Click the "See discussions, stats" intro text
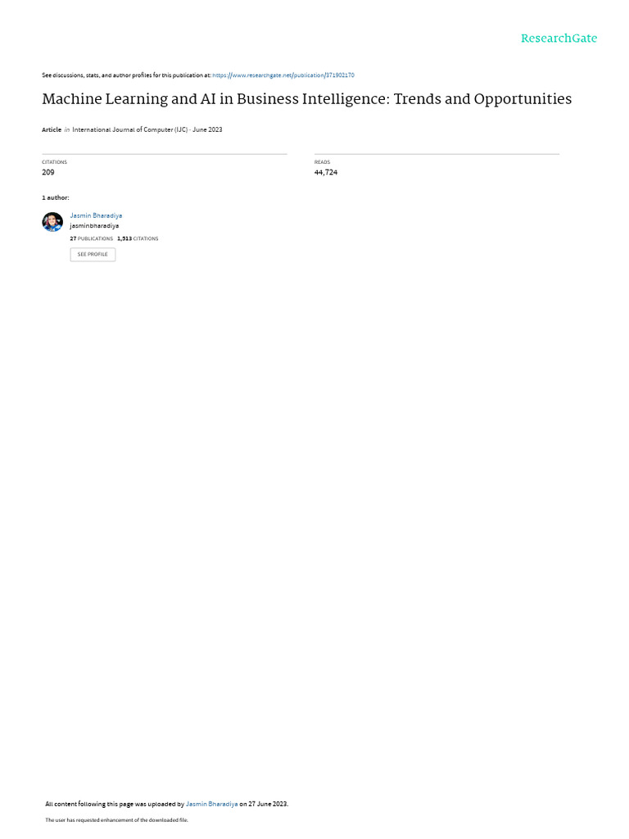The height and width of the screenshot is (839, 629). (x=126, y=75)
